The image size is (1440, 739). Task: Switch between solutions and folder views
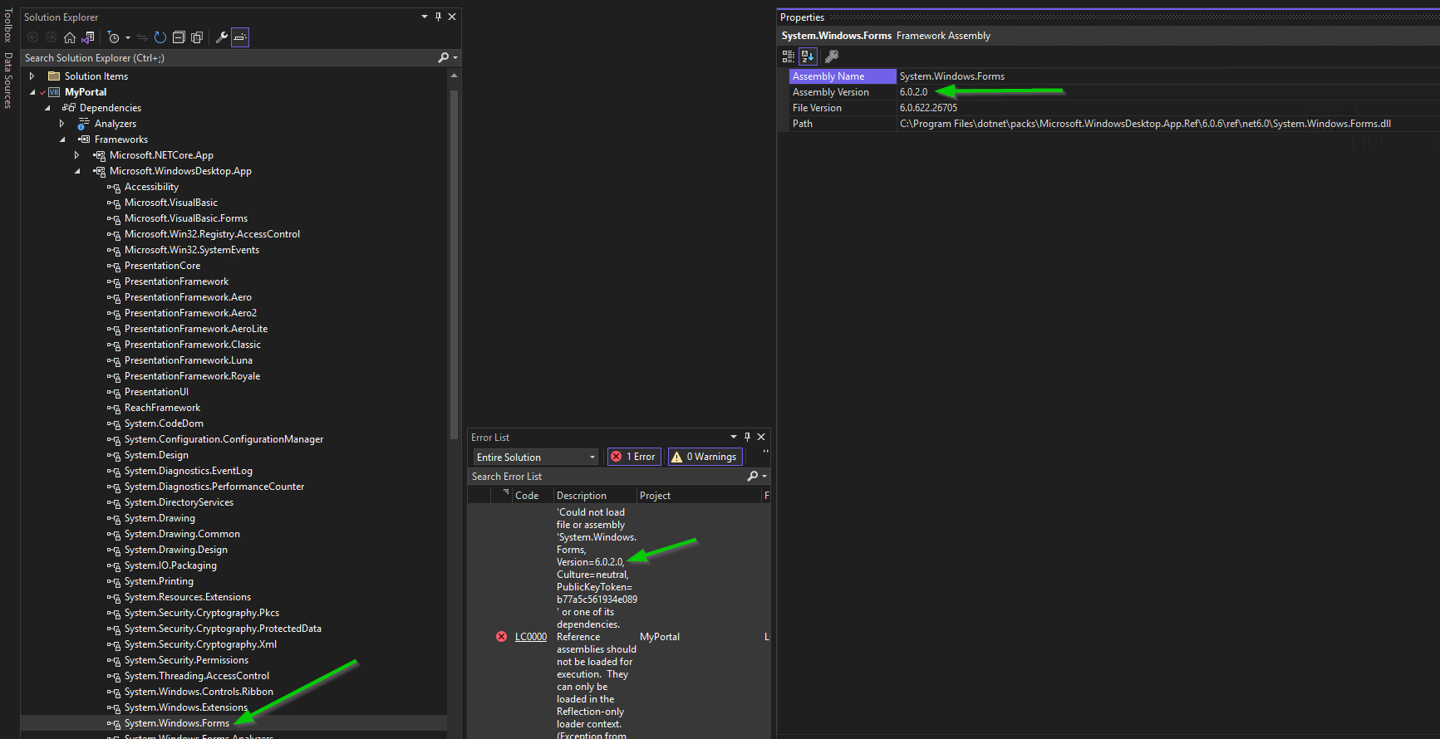[88, 37]
